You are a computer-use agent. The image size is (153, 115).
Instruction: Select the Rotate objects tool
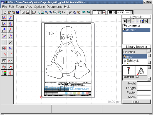10,18
